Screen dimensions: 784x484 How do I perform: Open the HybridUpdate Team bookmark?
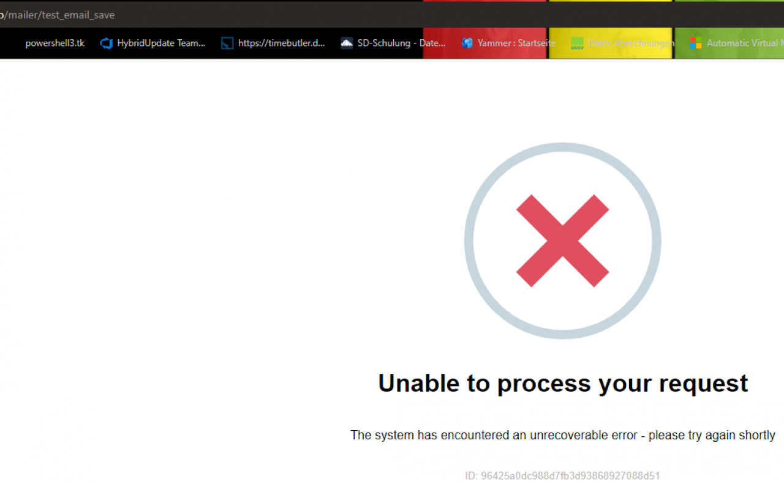pos(153,43)
